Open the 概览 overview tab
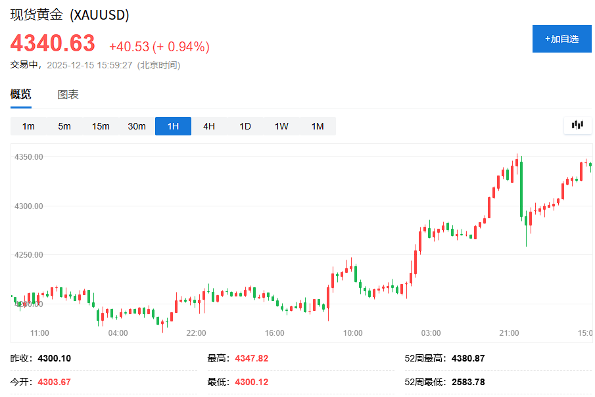595x397 pixels. 20,94
